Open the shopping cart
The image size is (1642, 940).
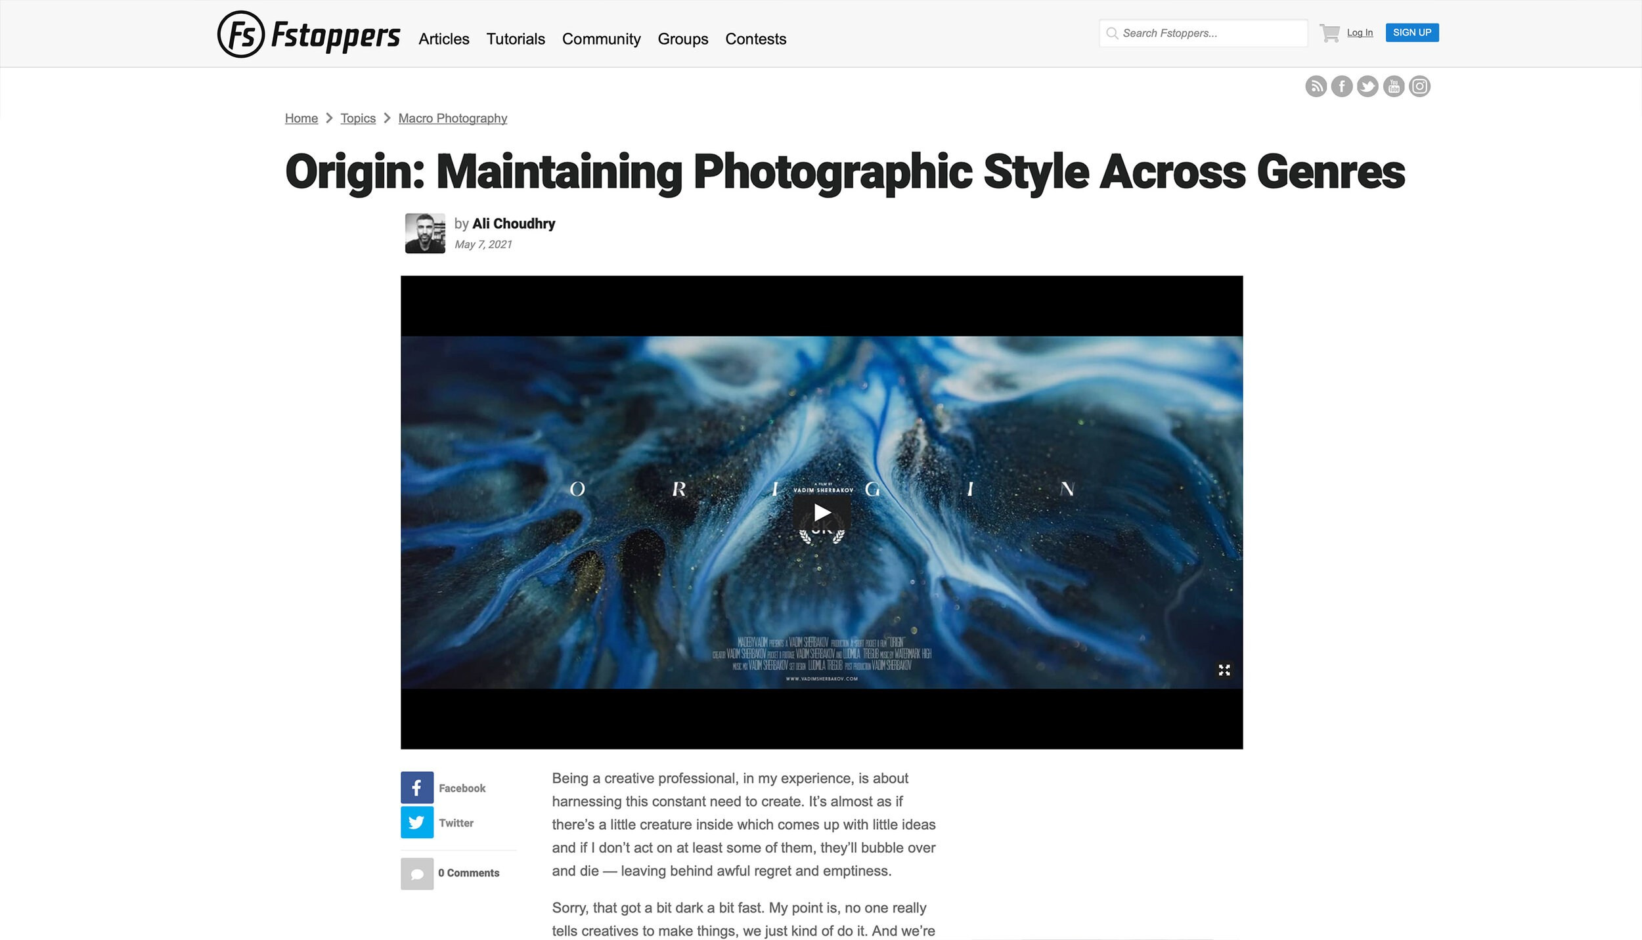[x=1330, y=32]
